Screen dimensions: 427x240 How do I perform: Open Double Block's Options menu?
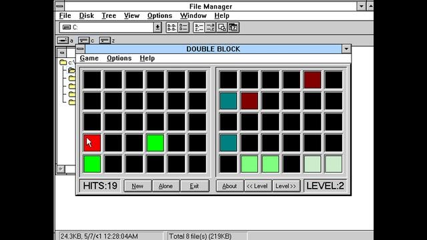(x=119, y=58)
